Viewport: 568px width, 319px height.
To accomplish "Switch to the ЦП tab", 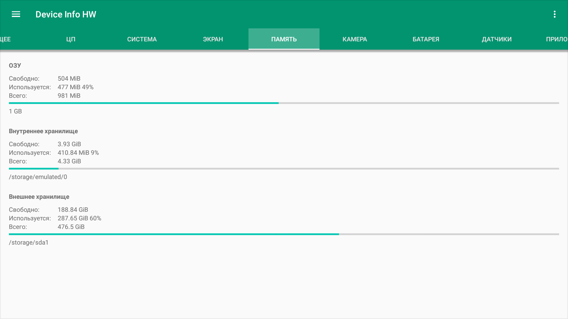I will pyautogui.click(x=71, y=39).
